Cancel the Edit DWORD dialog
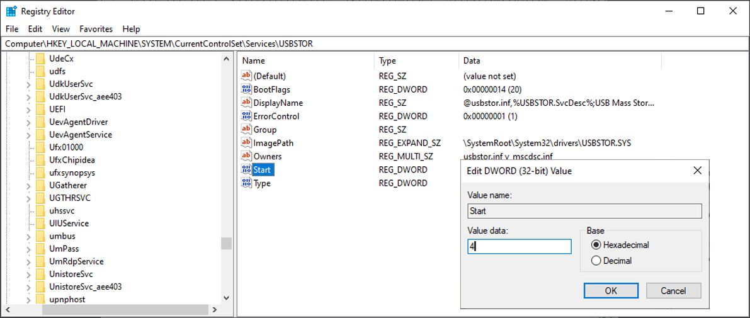The height and width of the screenshot is (318, 750). click(673, 291)
